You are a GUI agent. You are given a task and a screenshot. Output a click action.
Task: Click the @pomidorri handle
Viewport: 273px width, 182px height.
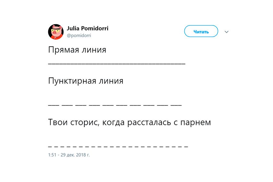coord(79,35)
